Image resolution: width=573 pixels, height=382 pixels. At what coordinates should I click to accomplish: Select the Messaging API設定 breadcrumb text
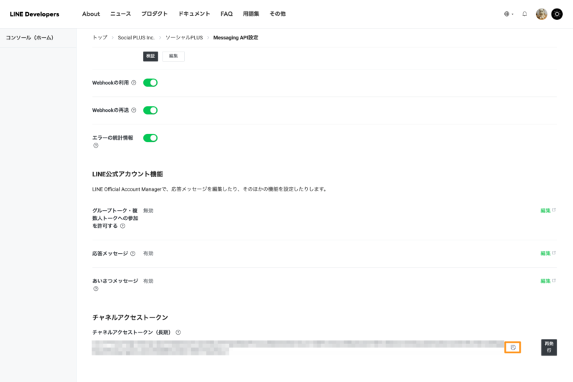click(236, 38)
